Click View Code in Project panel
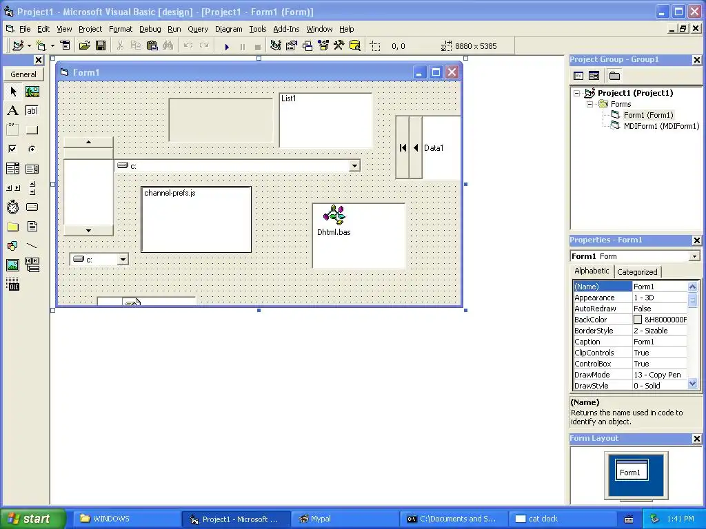The width and height of the screenshot is (706, 529). click(x=578, y=76)
